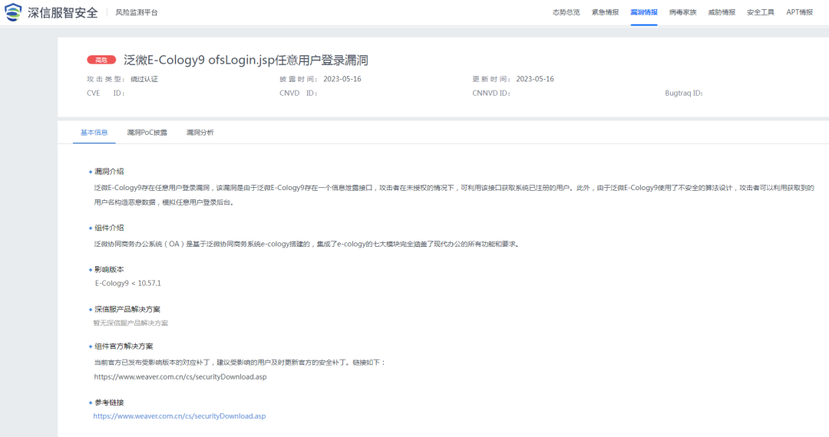Open the 态势总览 nav item

(566, 12)
